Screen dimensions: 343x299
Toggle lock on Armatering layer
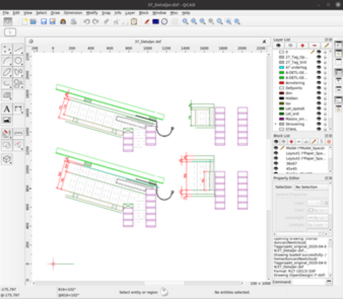pyautogui.click(x=325, y=83)
